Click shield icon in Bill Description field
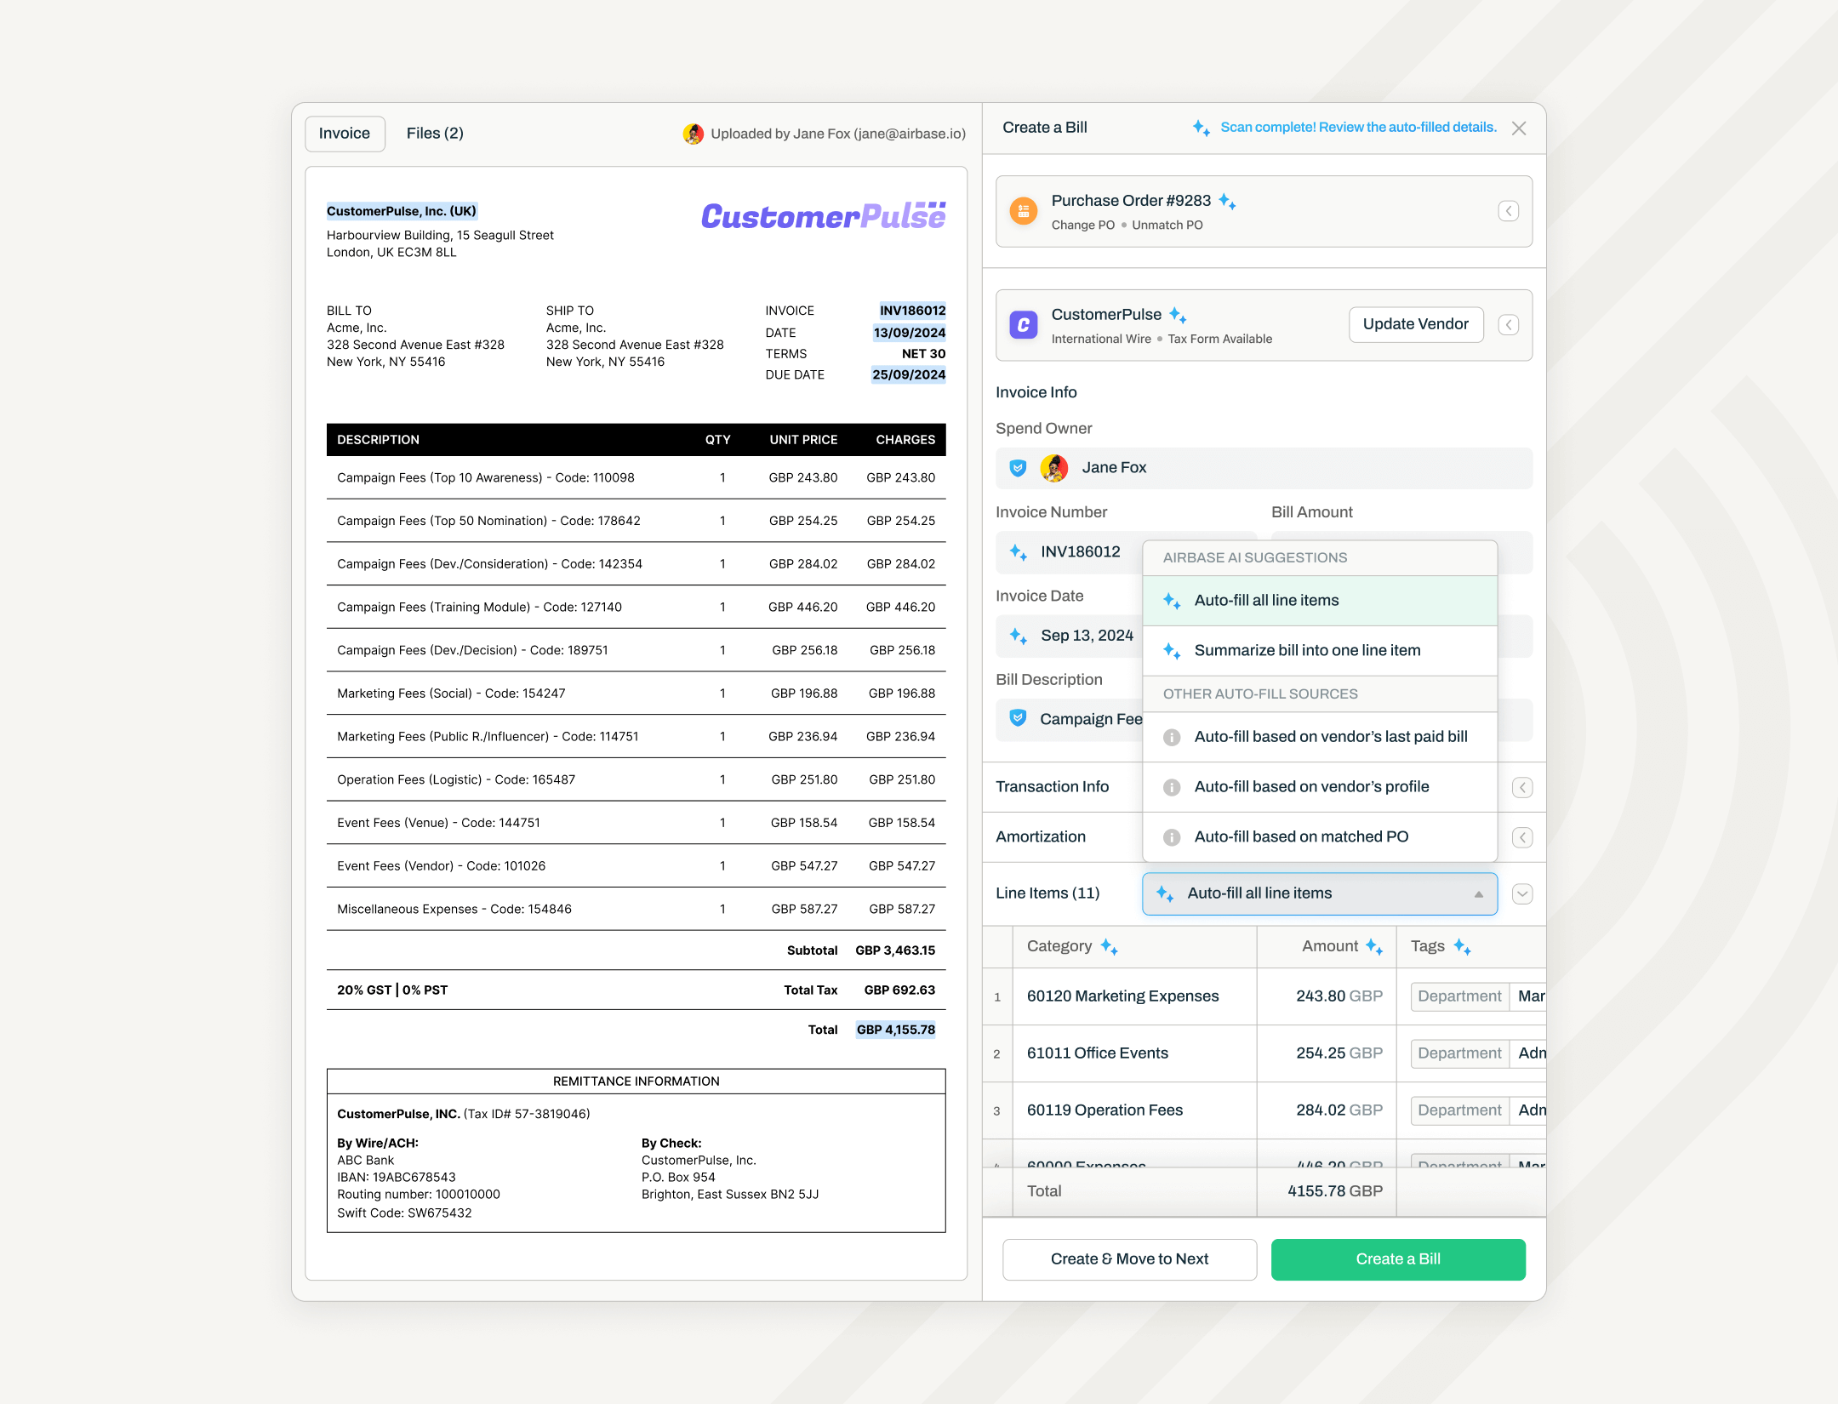The height and width of the screenshot is (1404, 1838). click(1018, 718)
